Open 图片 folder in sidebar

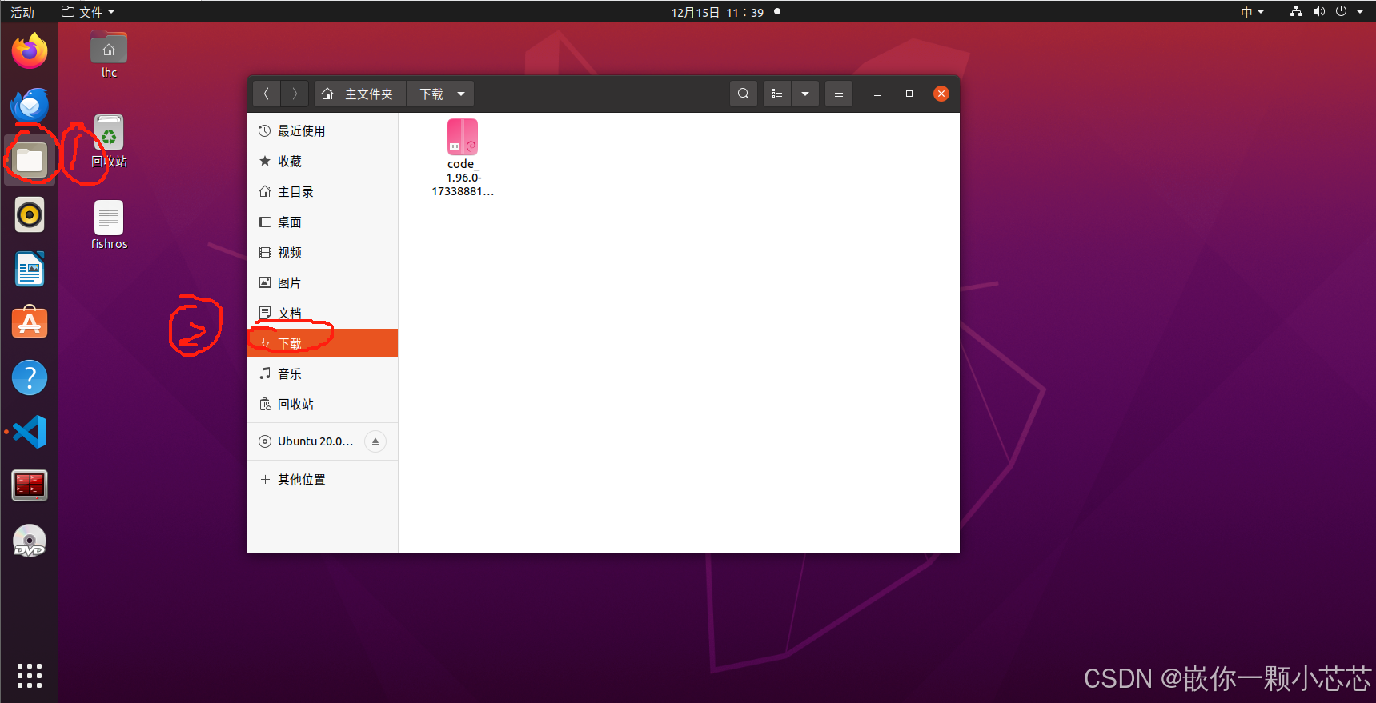tap(323, 283)
